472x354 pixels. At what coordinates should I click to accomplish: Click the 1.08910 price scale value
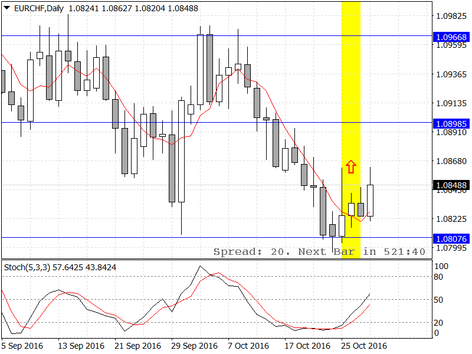pos(451,132)
